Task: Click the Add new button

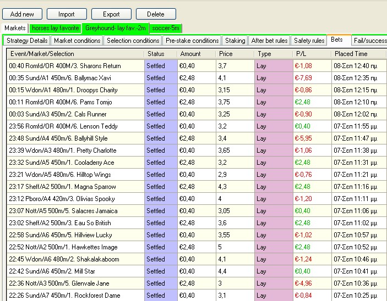Action: coord(22,14)
